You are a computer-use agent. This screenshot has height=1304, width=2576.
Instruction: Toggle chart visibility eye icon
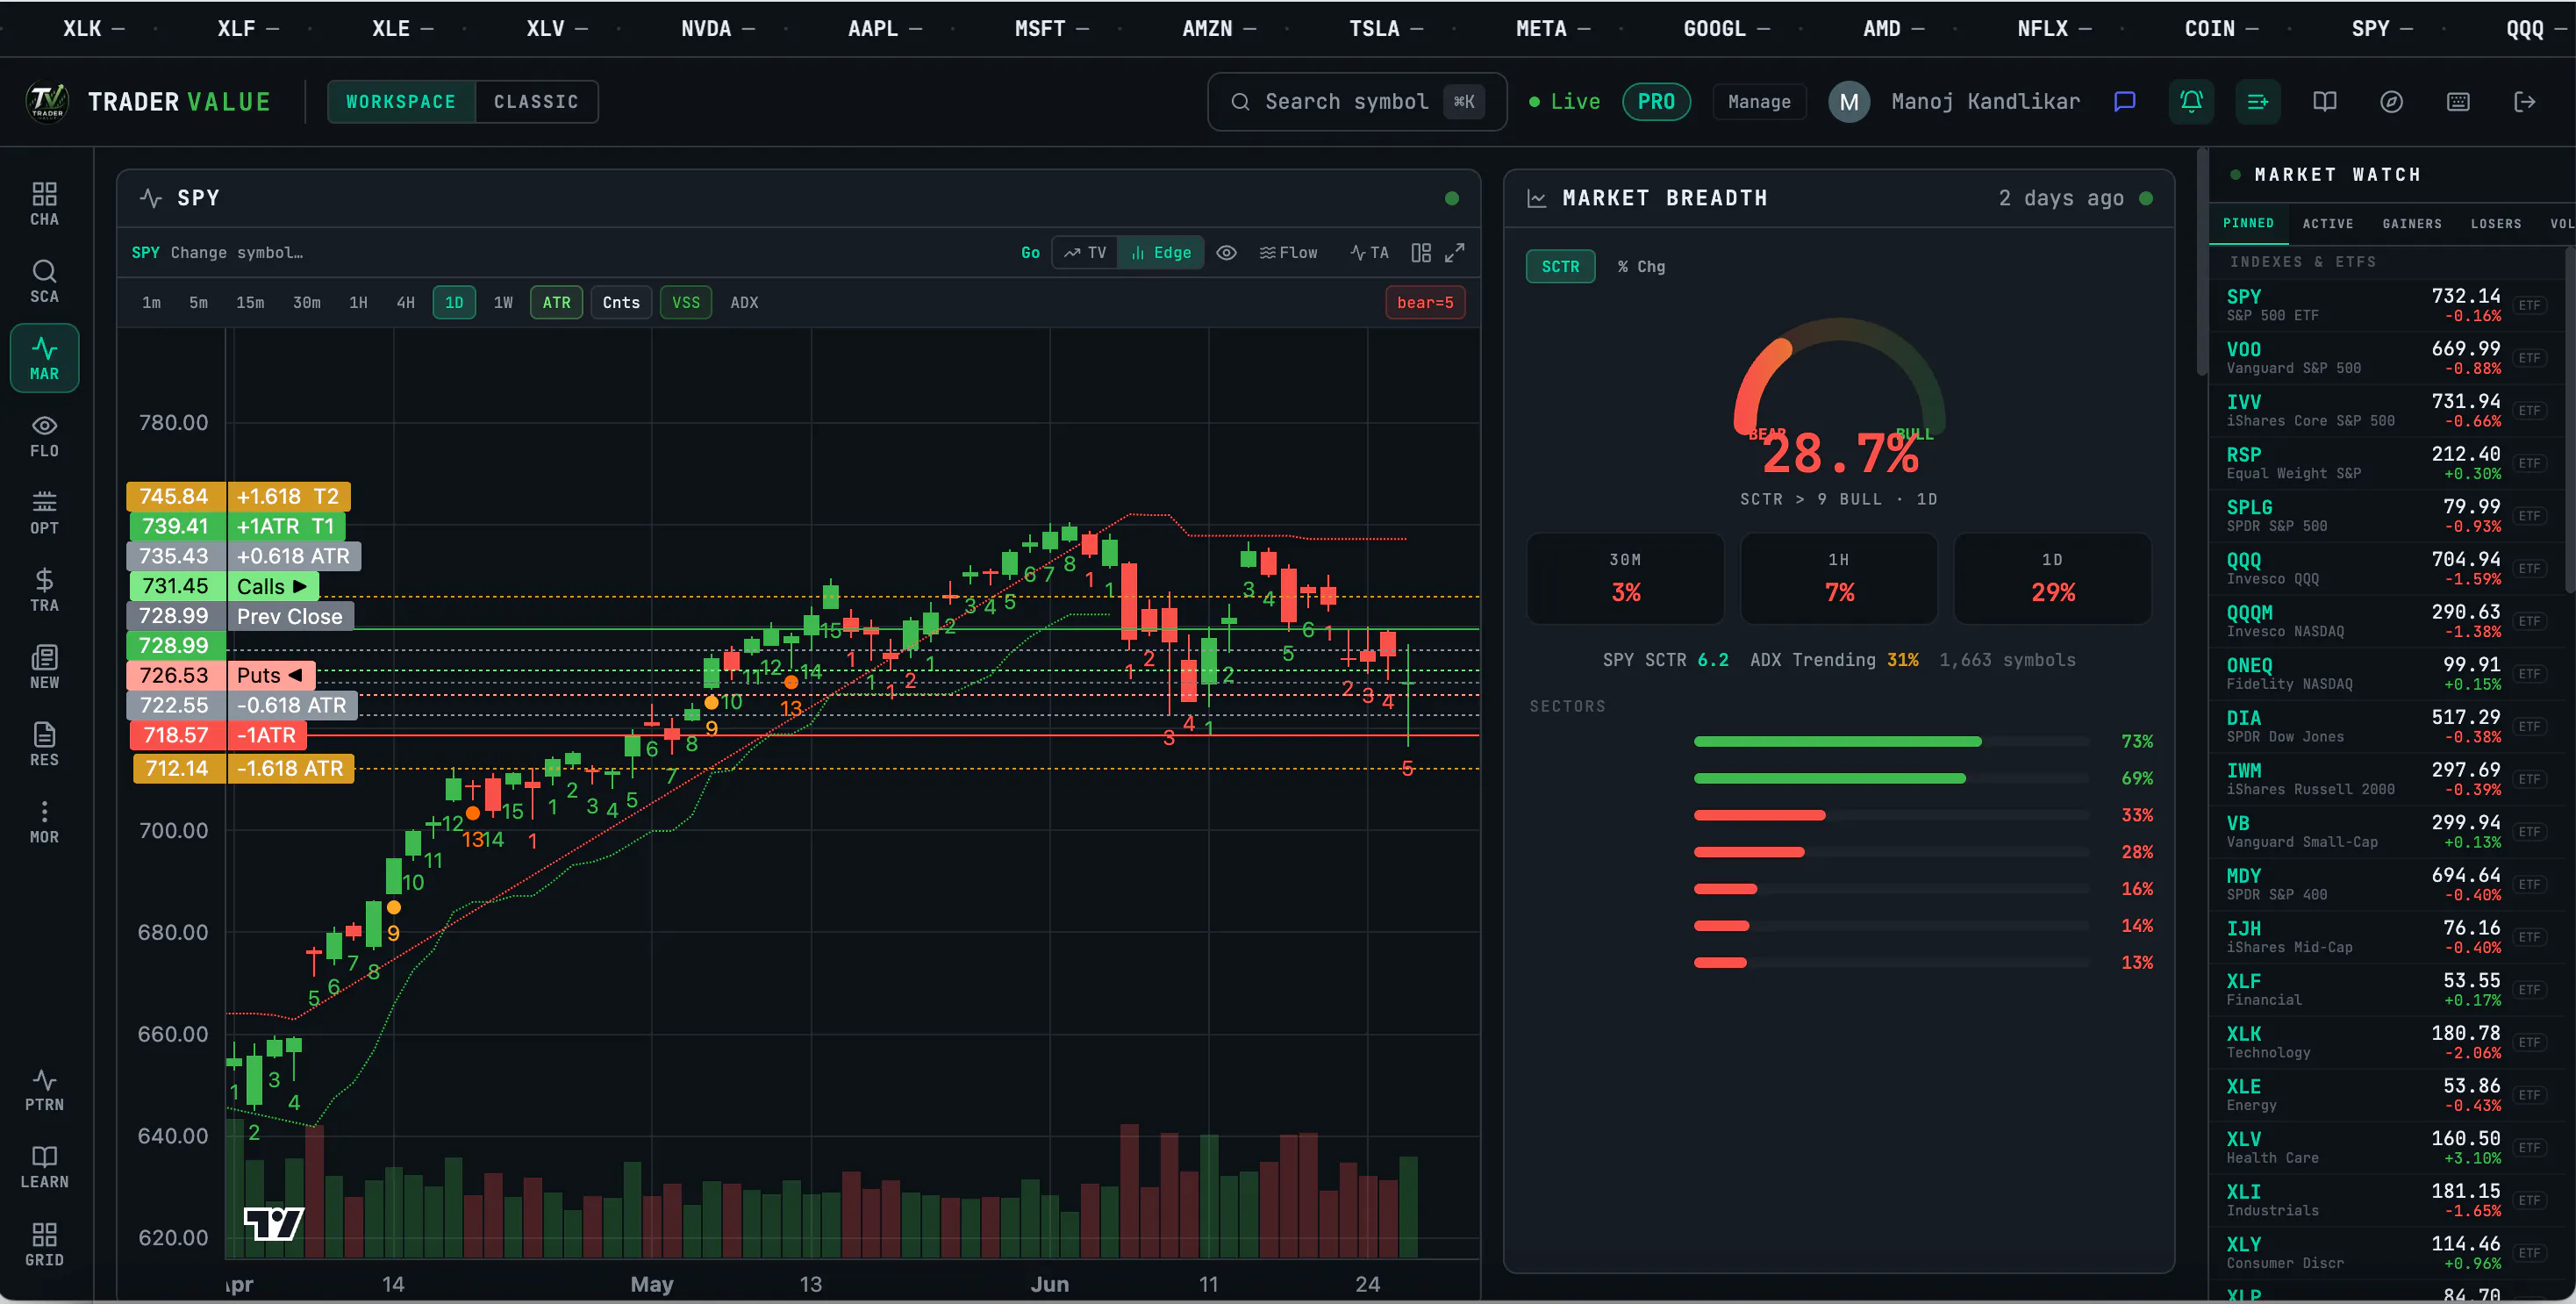pyautogui.click(x=1226, y=252)
